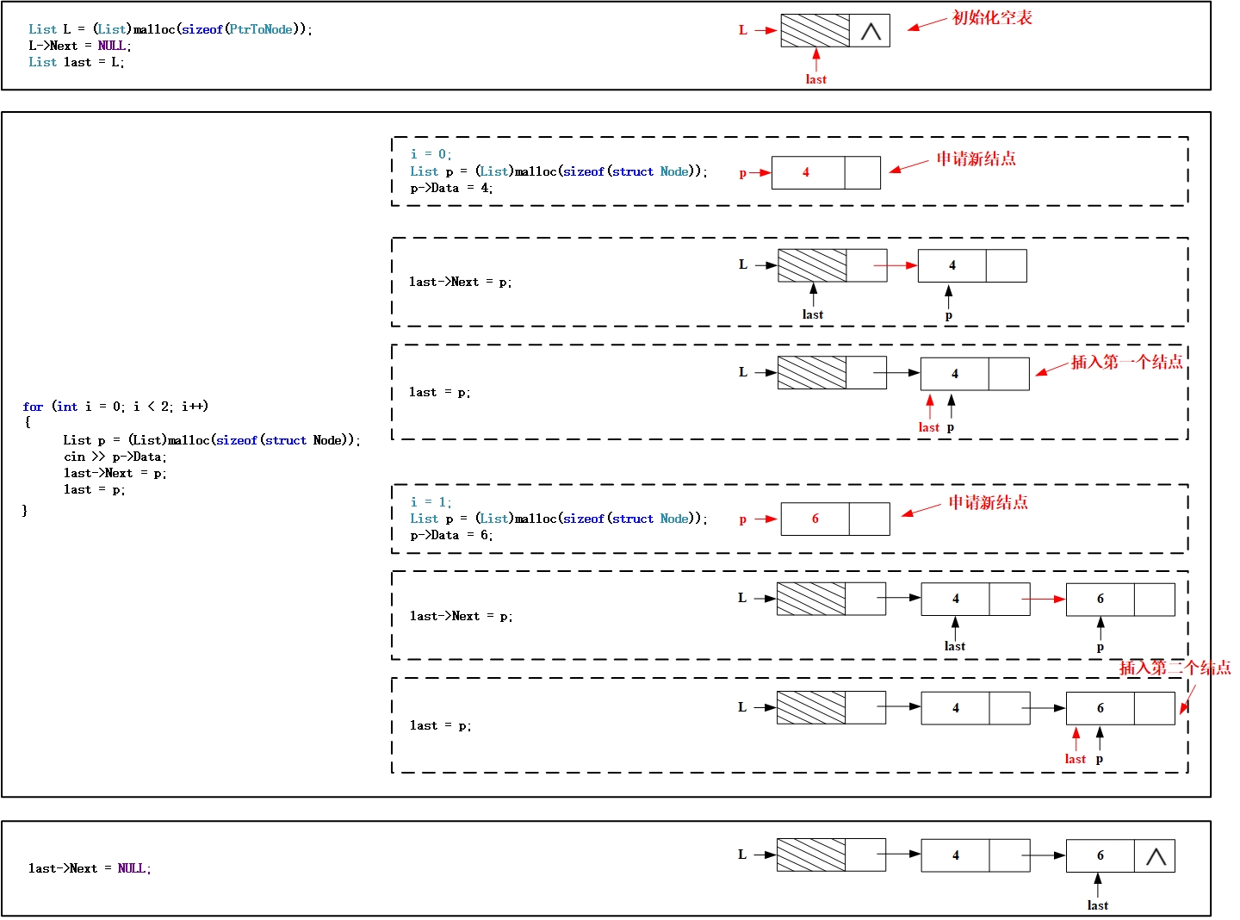
Task: Click the 'i = 1;' text
Action: [x=431, y=501]
